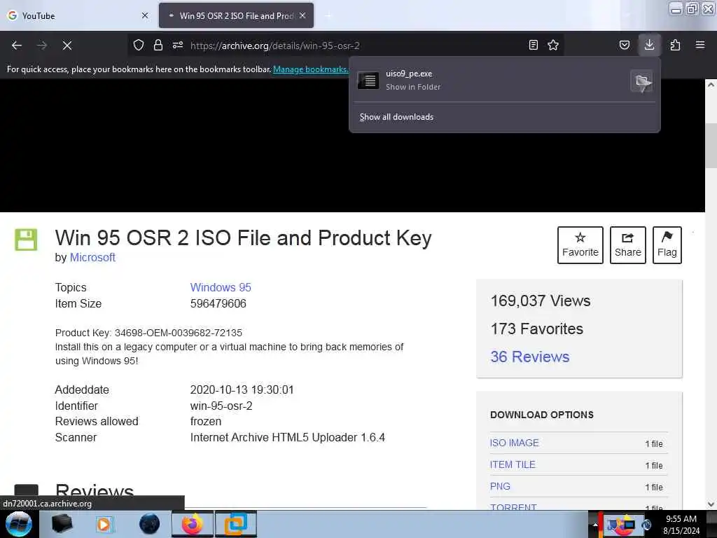Open the extensions puzzle icon

point(675,45)
